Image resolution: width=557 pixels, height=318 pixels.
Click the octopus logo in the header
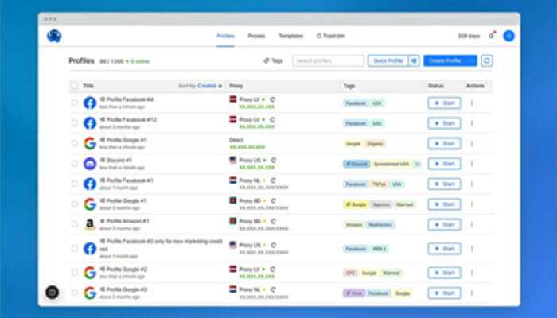[x=54, y=36]
